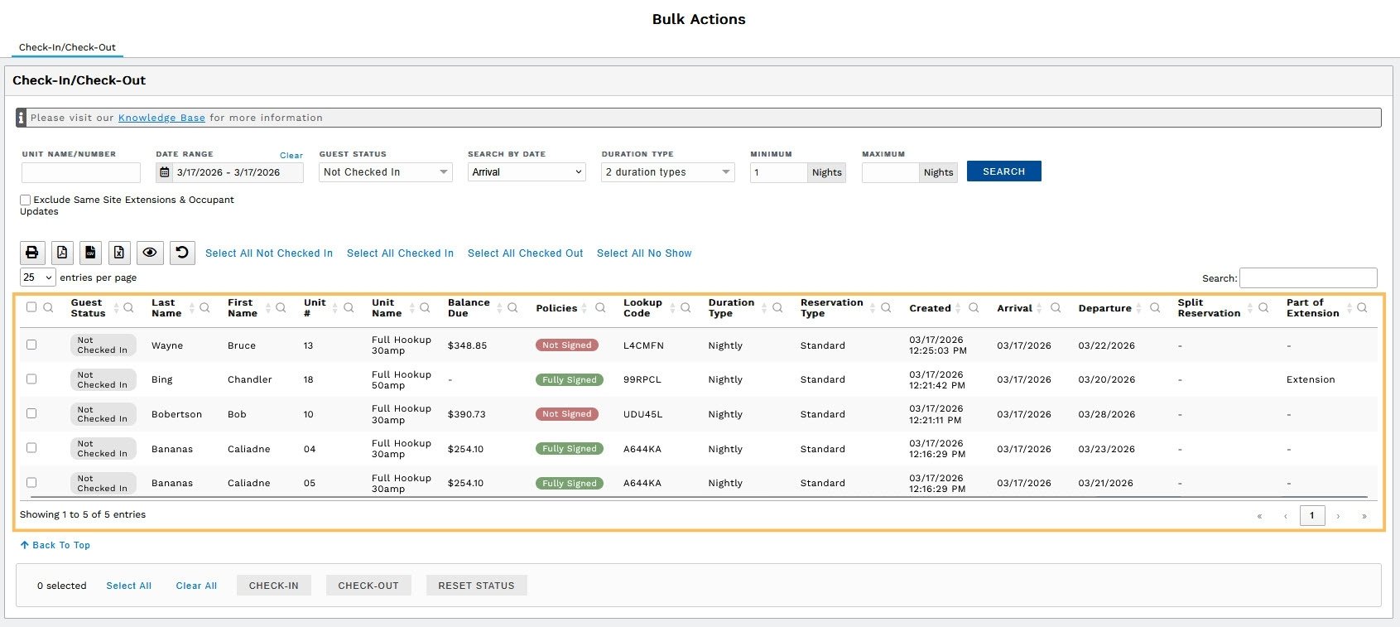Click the reset/undo arrow icon

pyautogui.click(x=182, y=253)
